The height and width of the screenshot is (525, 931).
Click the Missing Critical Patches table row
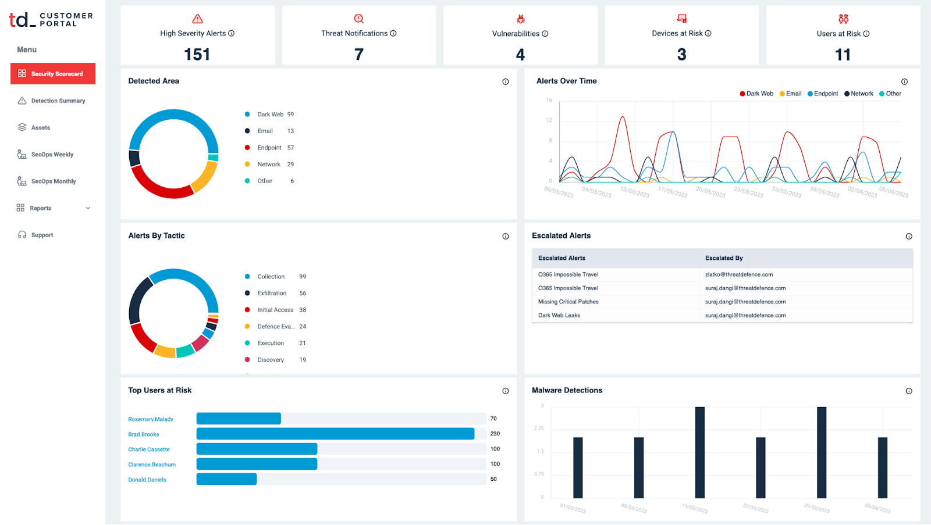coord(722,302)
